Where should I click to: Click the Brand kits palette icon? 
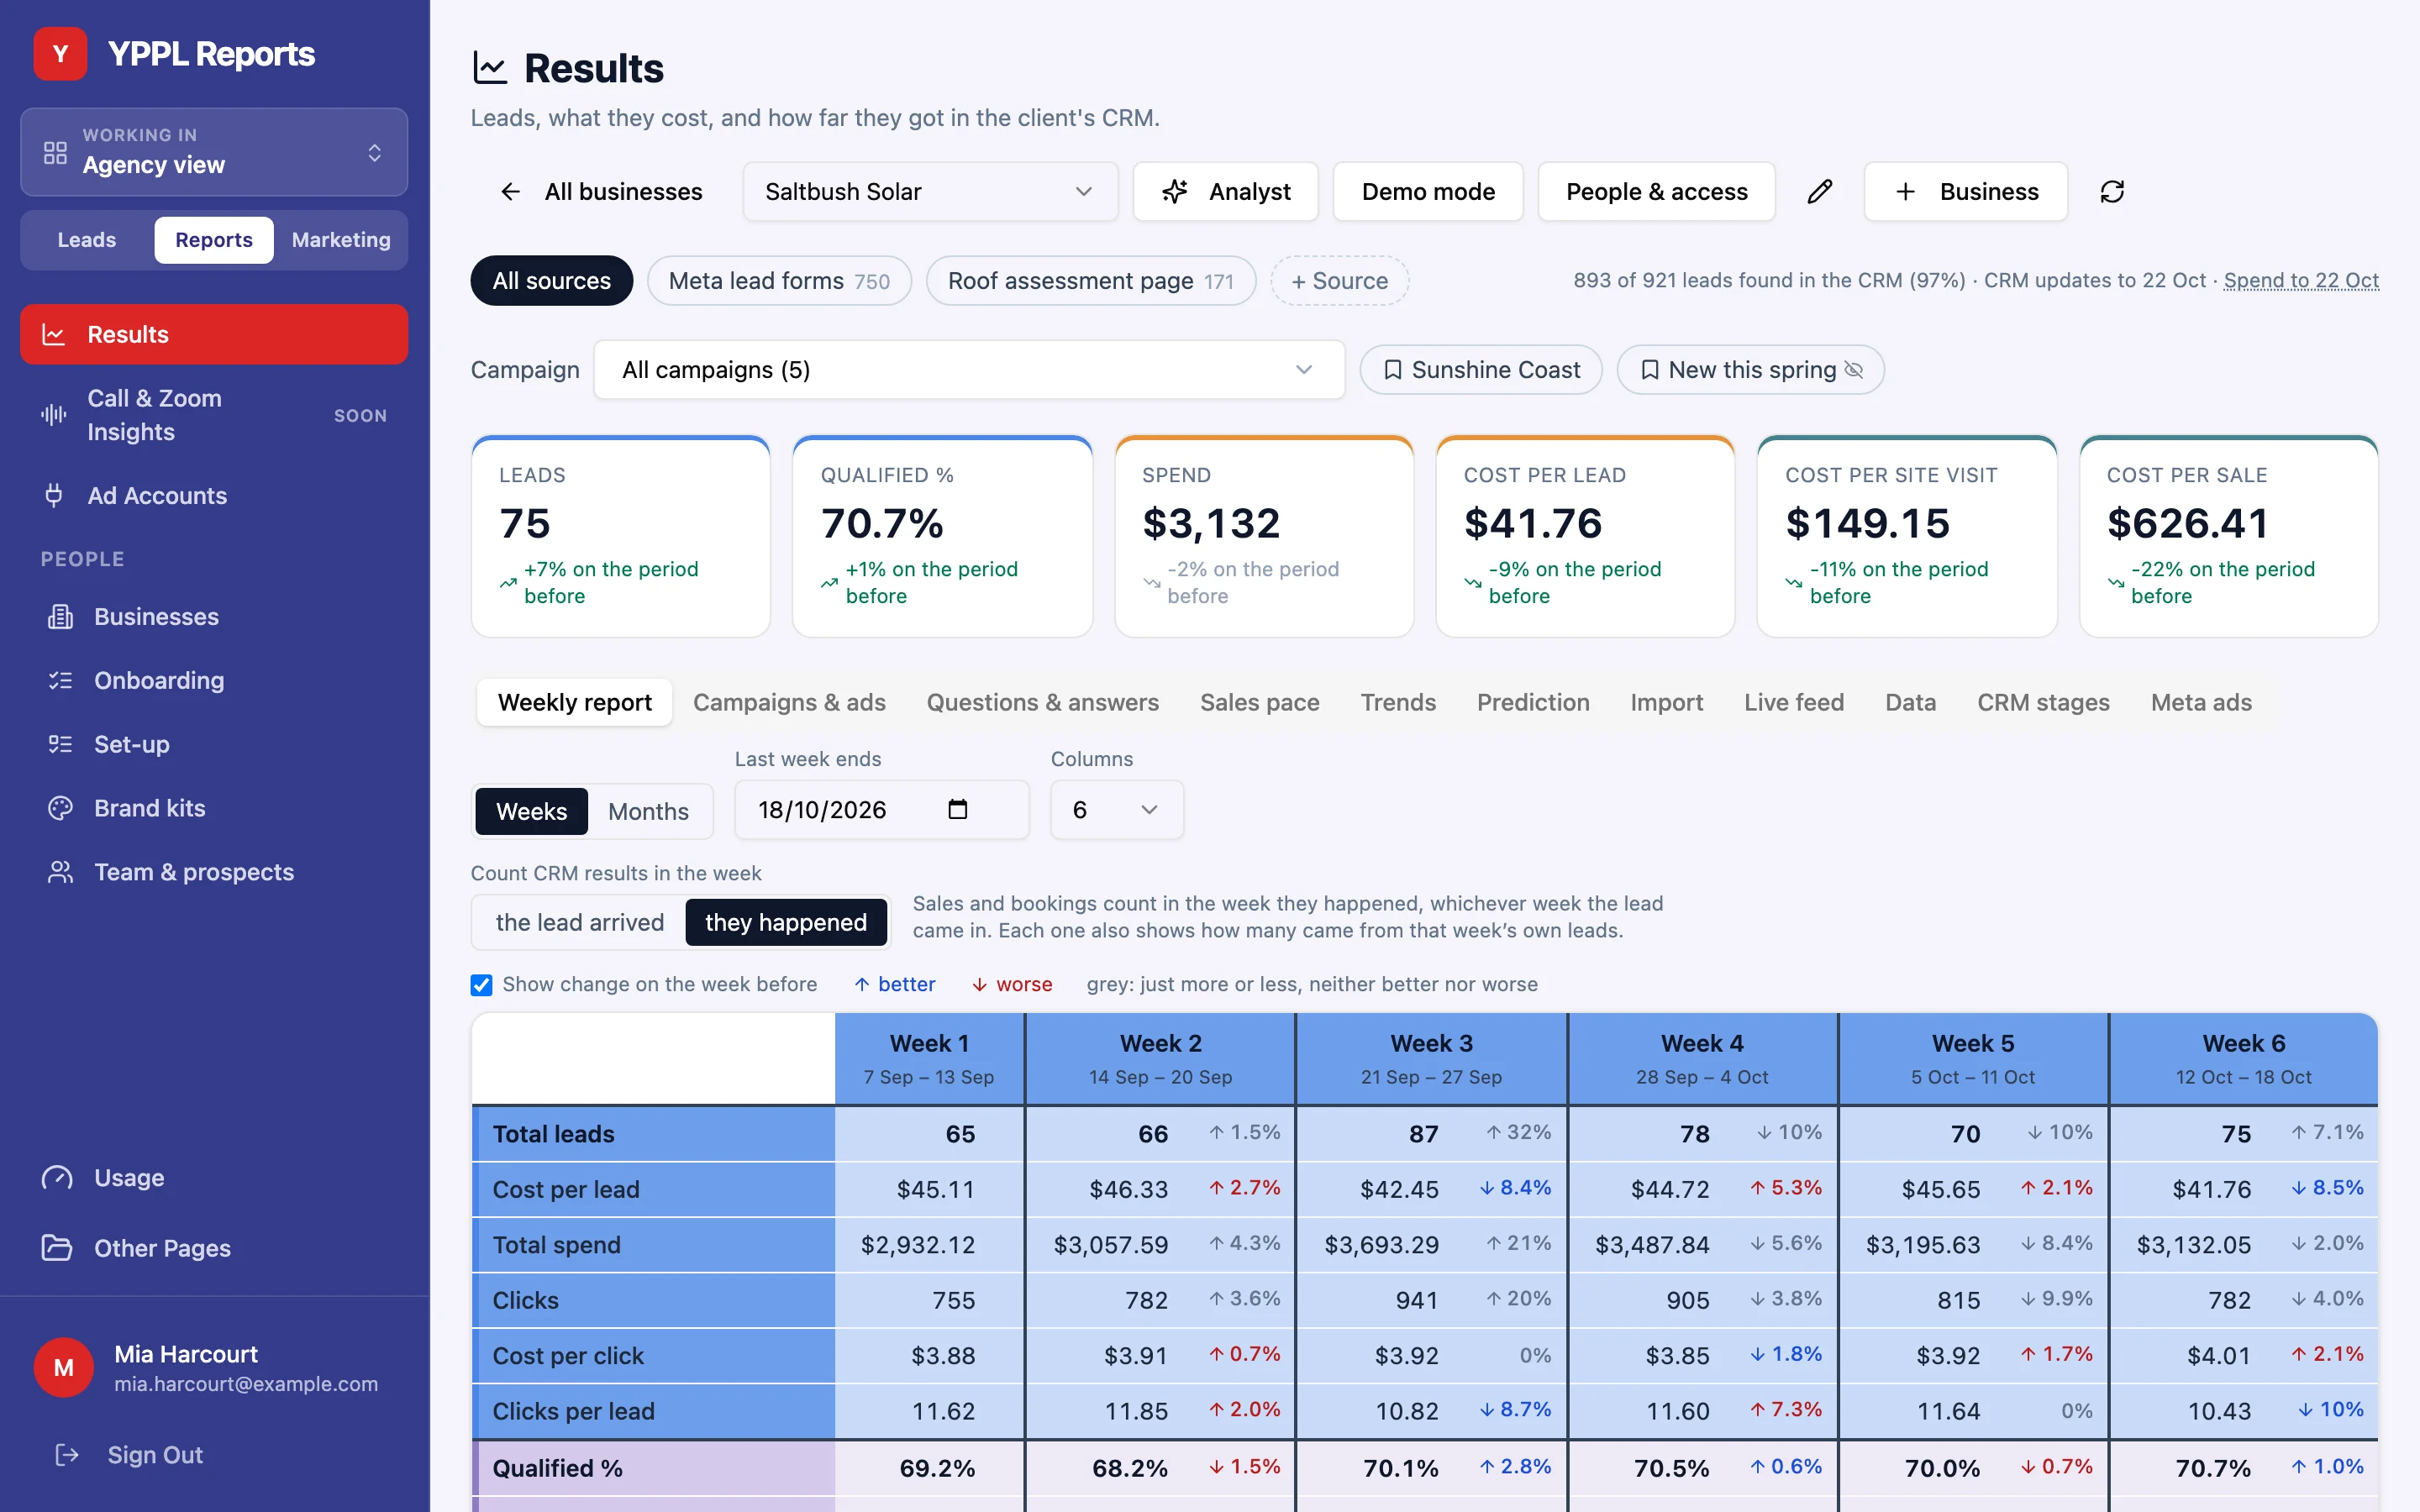click(x=61, y=808)
